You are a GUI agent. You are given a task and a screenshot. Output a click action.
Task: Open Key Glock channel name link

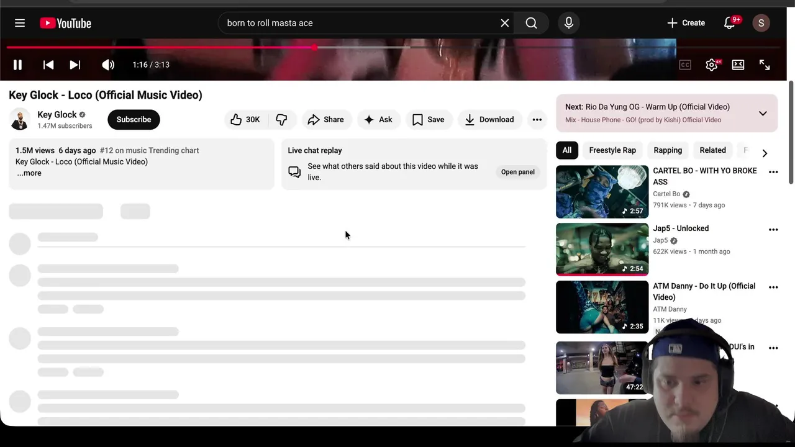(57, 114)
